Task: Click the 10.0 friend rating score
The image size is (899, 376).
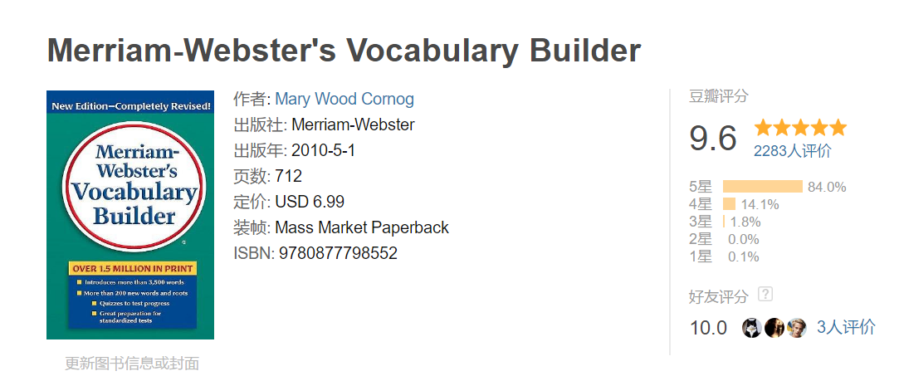Action: point(708,328)
